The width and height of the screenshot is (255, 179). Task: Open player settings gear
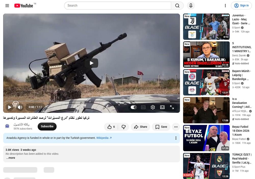pos(153,107)
